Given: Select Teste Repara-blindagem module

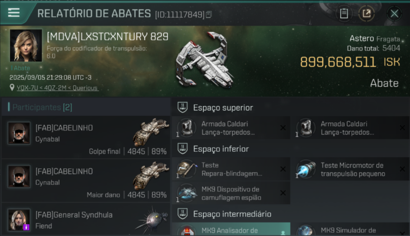Looking at the screenshot, I should coord(231,169).
